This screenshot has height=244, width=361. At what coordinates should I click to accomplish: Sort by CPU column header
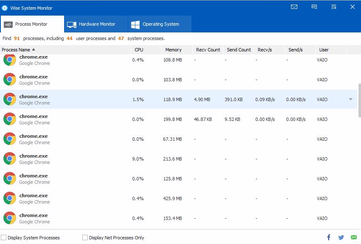coord(146,50)
